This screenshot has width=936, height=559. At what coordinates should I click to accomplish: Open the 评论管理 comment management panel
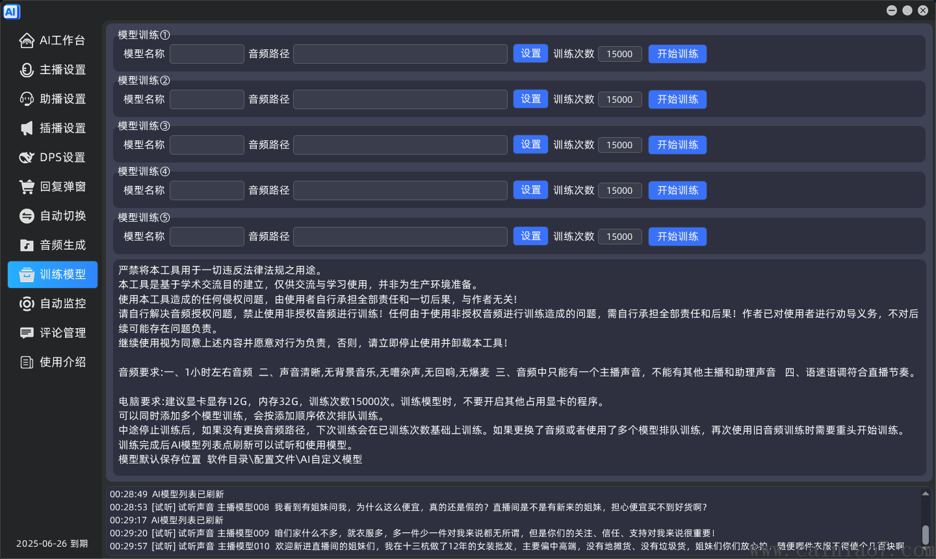pyautogui.click(x=52, y=333)
